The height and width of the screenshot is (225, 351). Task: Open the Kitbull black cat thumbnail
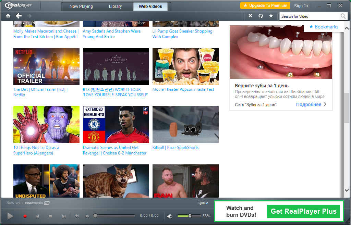185,125
